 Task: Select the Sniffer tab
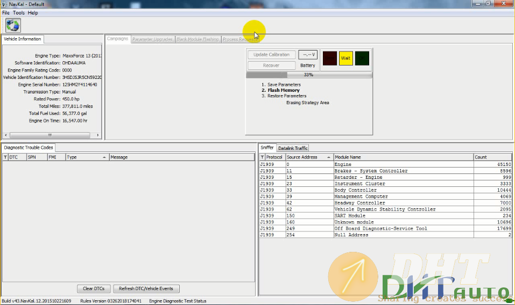pyautogui.click(x=267, y=148)
